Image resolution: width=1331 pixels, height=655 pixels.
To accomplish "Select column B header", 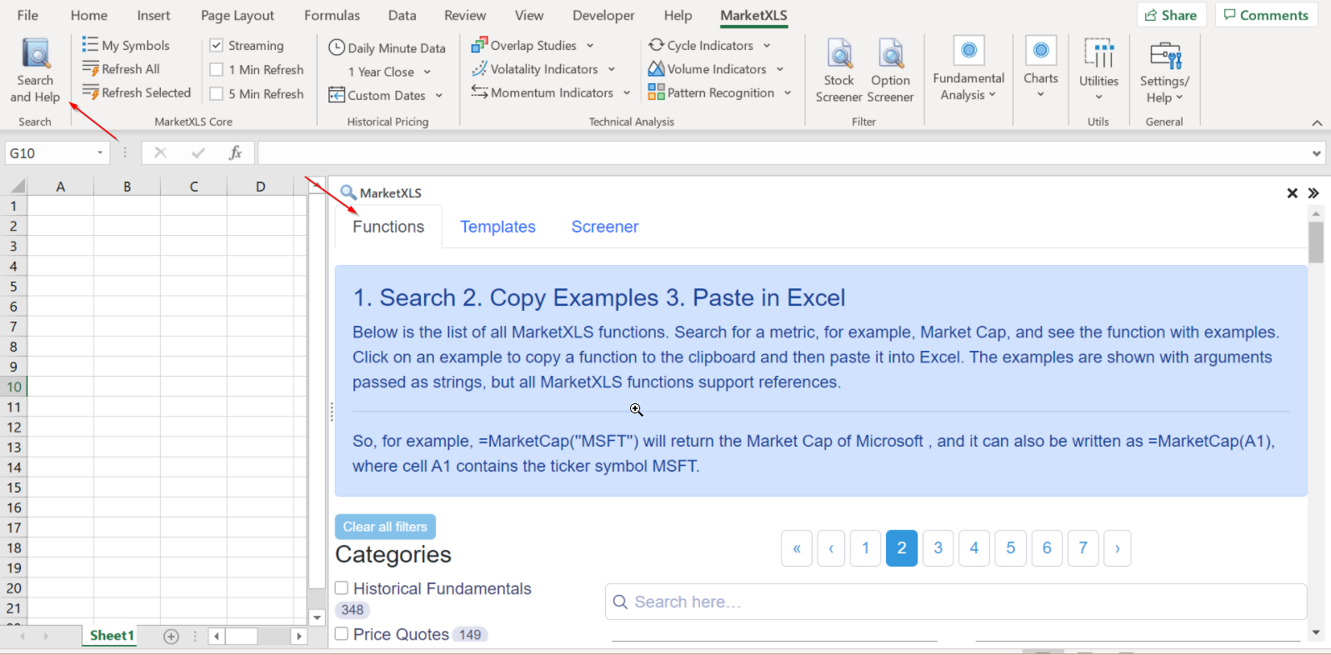I will pyautogui.click(x=127, y=187).
